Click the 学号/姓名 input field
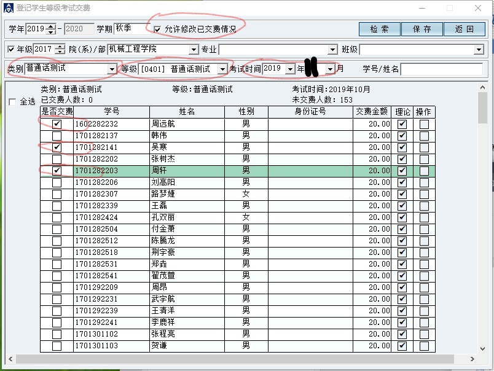 442,69
